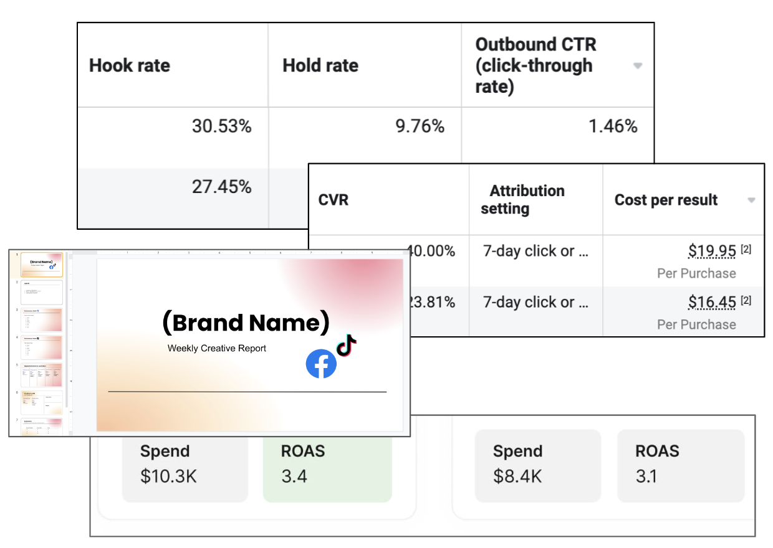This screenshot has height=548, width=773.
Task: Select slide 4 thumbnail in filmstrip
Action: coord(42,347)
